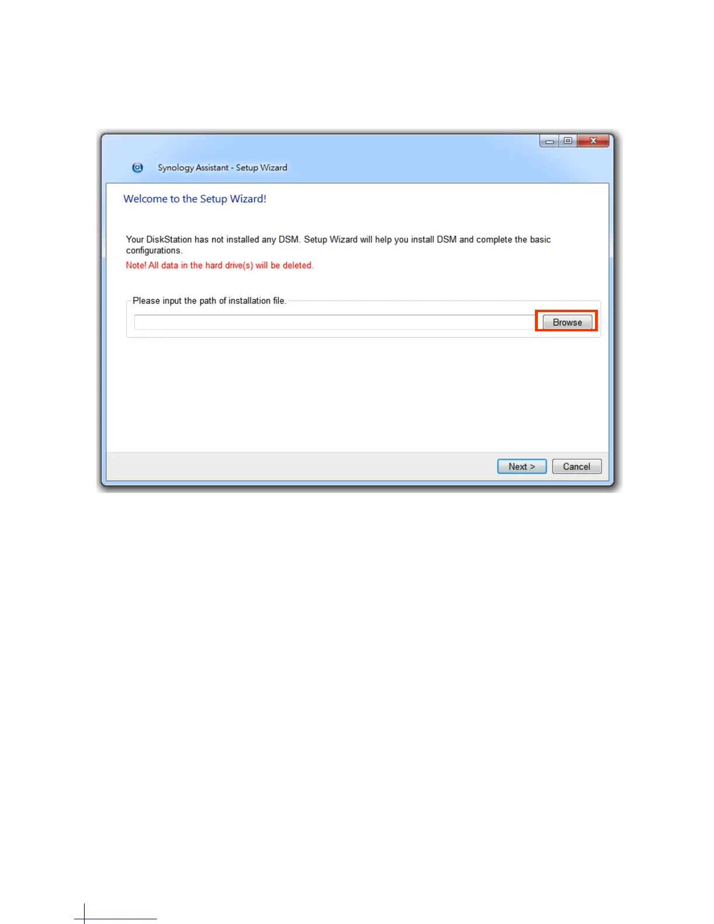Click the Browse button for the installation file
This screenshot has height=924, width=714.
click(567, 322)
